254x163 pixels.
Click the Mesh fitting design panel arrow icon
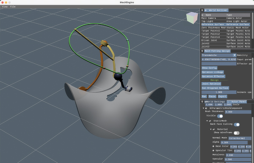point(202,51)
